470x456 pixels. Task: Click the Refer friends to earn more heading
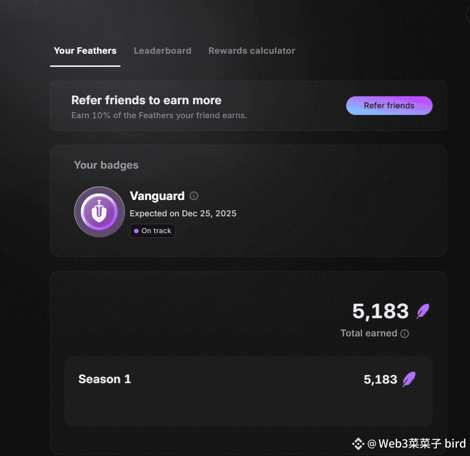tap(146, 100)
